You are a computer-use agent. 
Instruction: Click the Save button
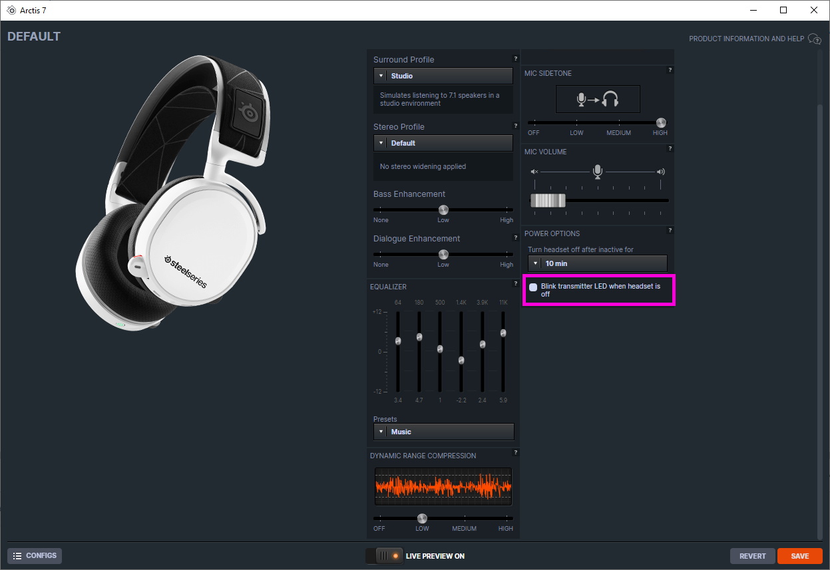(x=800, y=556)
